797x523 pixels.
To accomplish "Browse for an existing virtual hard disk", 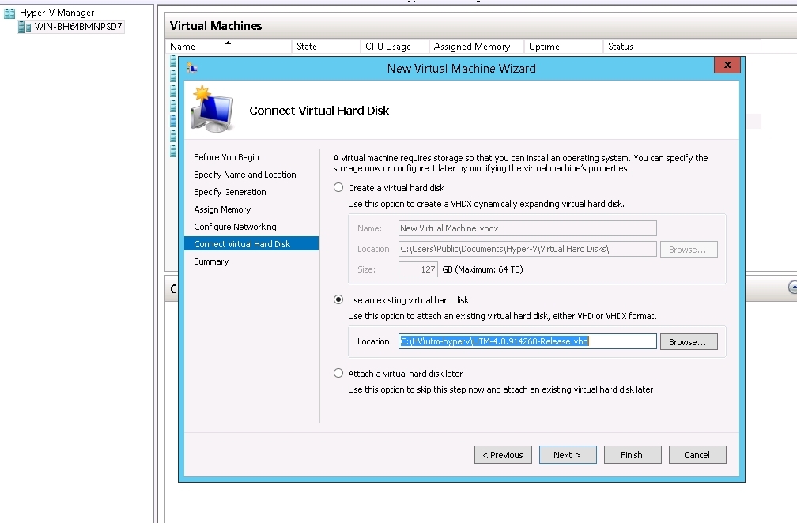I will [x=689, y=342].
